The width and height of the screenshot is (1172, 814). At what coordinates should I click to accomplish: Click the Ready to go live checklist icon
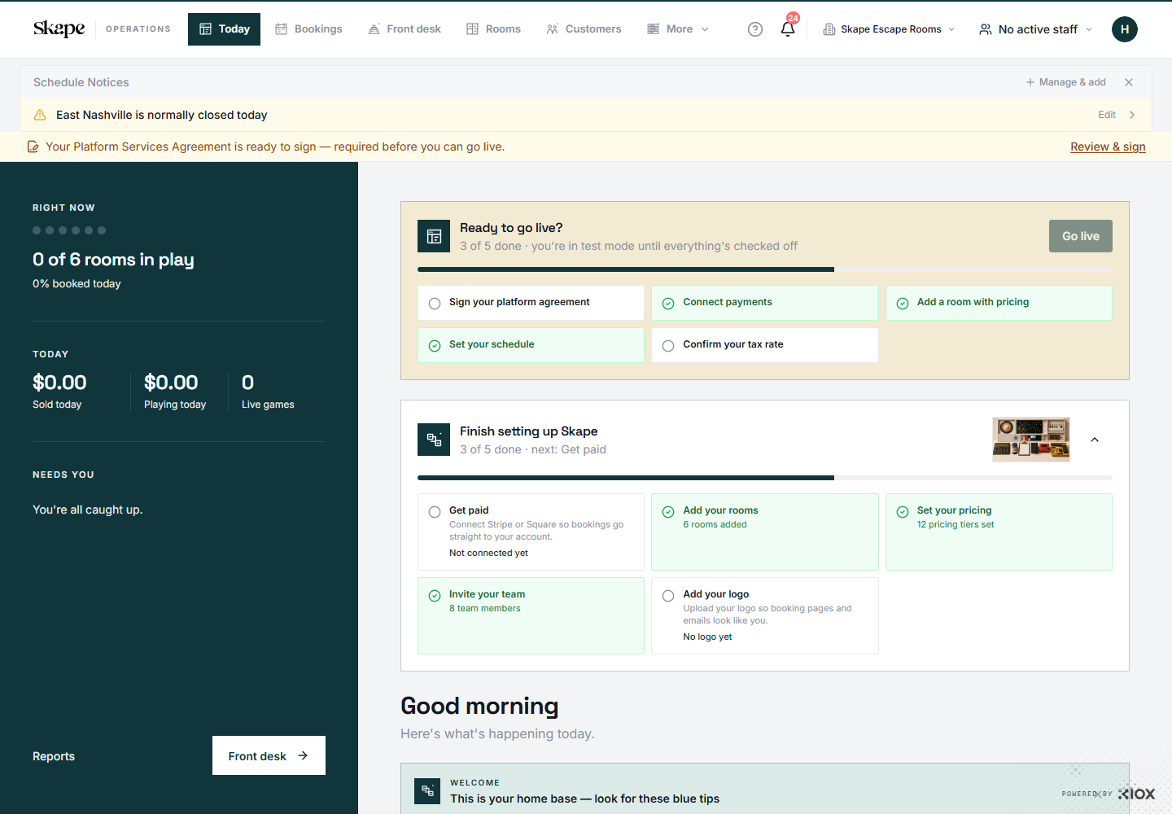pos(434,236)
